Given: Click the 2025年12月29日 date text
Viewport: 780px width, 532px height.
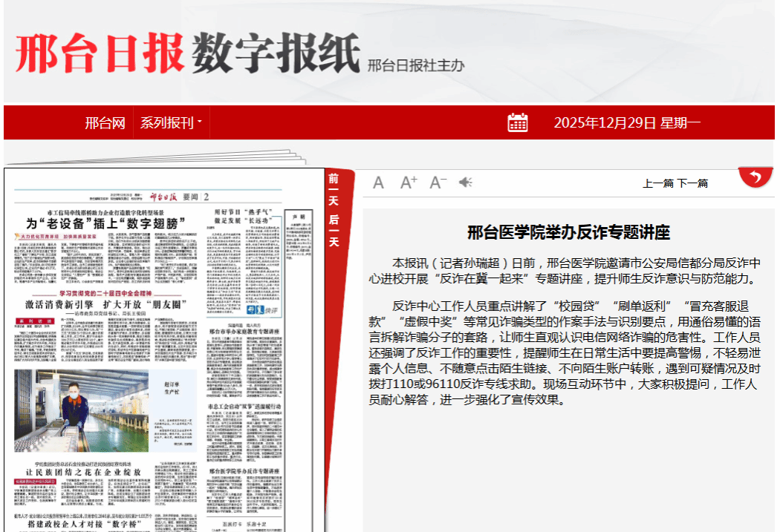Looking at the screenshot, I should tap(627, 123).
